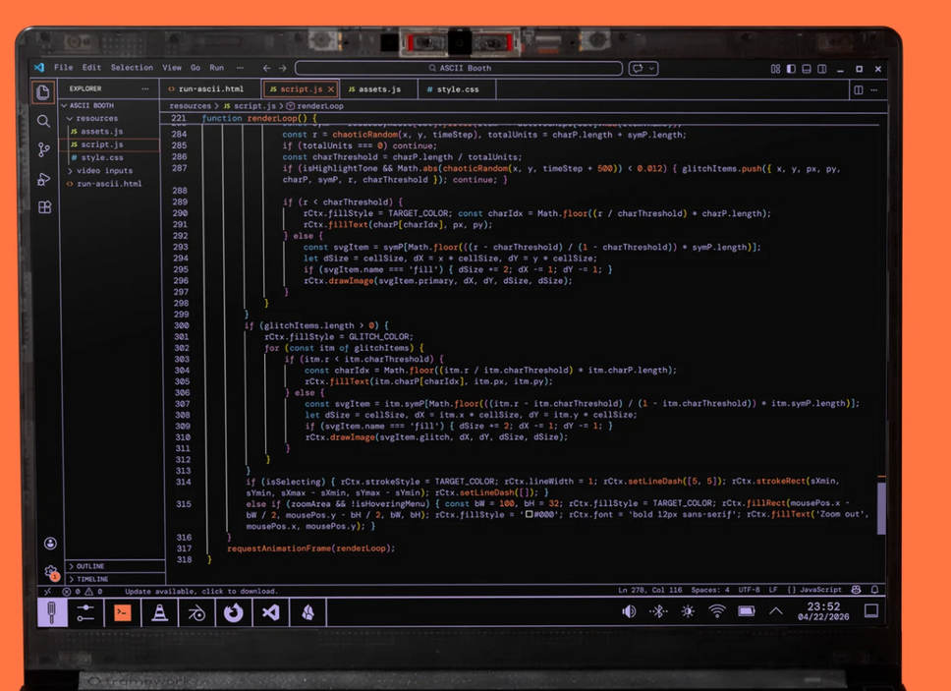This screenshot has height=691, width=951.
Task: Open Blender icon in taskbar
Action: click(x=196, y=613)
